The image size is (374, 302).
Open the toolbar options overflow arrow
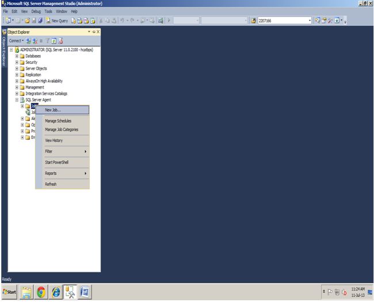pos(345,21)
